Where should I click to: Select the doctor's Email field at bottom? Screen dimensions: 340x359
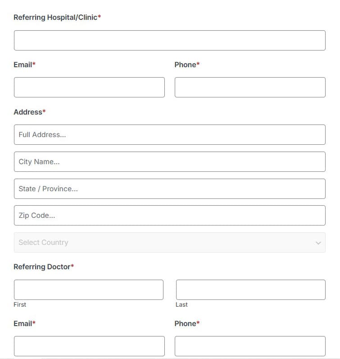click(x=89, y=346)
